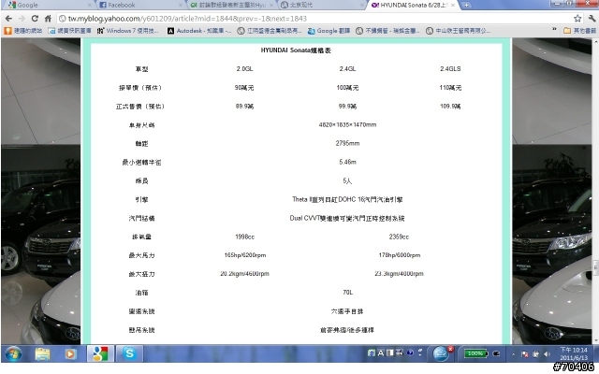Open Skype from the taskbar
The image size is (599, 374).
tap(129, 353)
